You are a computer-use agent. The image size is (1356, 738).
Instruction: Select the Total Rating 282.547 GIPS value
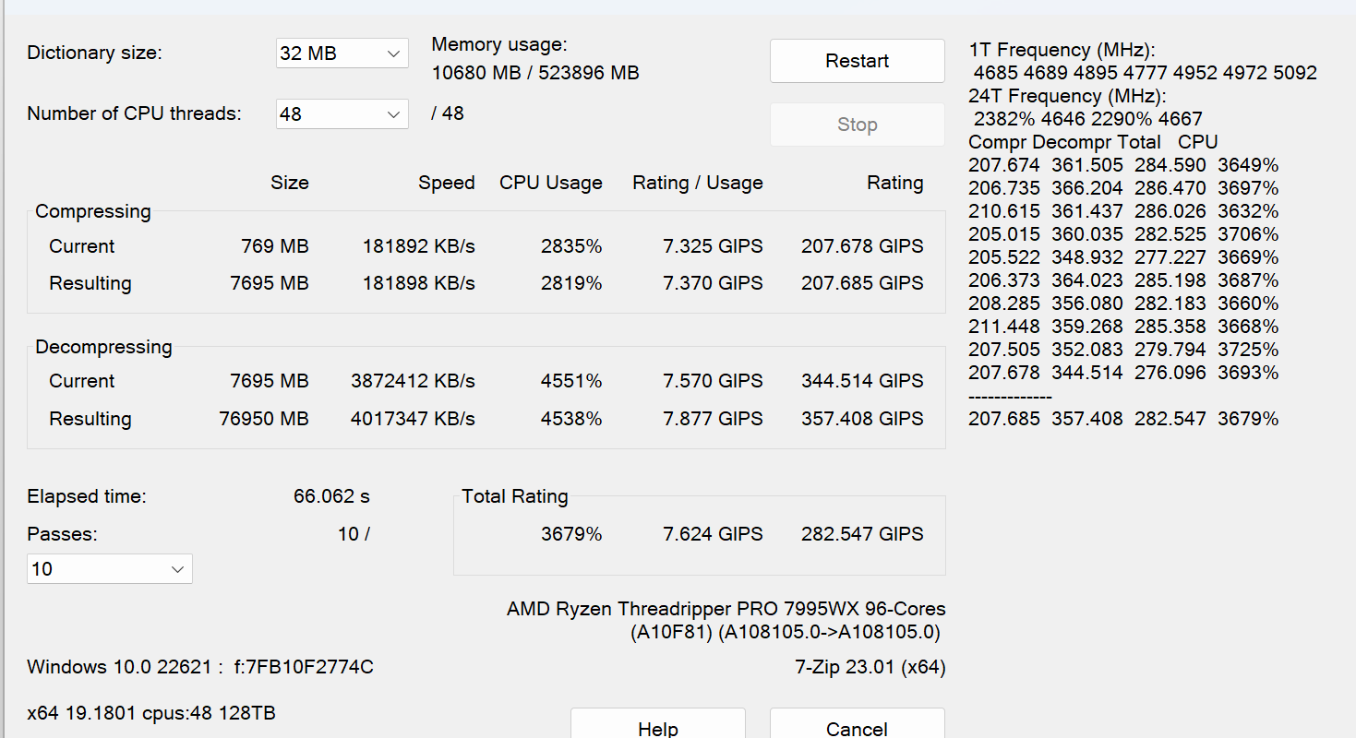tap(862, 534)
